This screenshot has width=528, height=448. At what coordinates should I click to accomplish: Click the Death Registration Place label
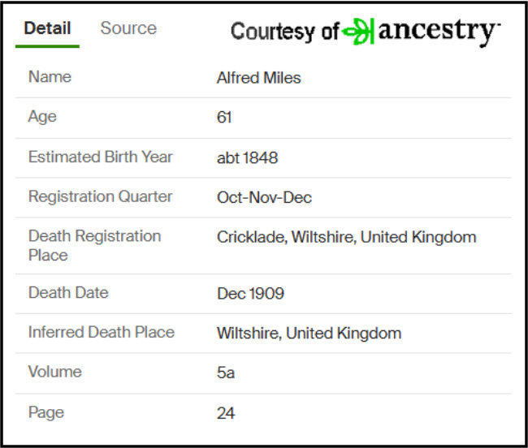[x=94, y=245]
